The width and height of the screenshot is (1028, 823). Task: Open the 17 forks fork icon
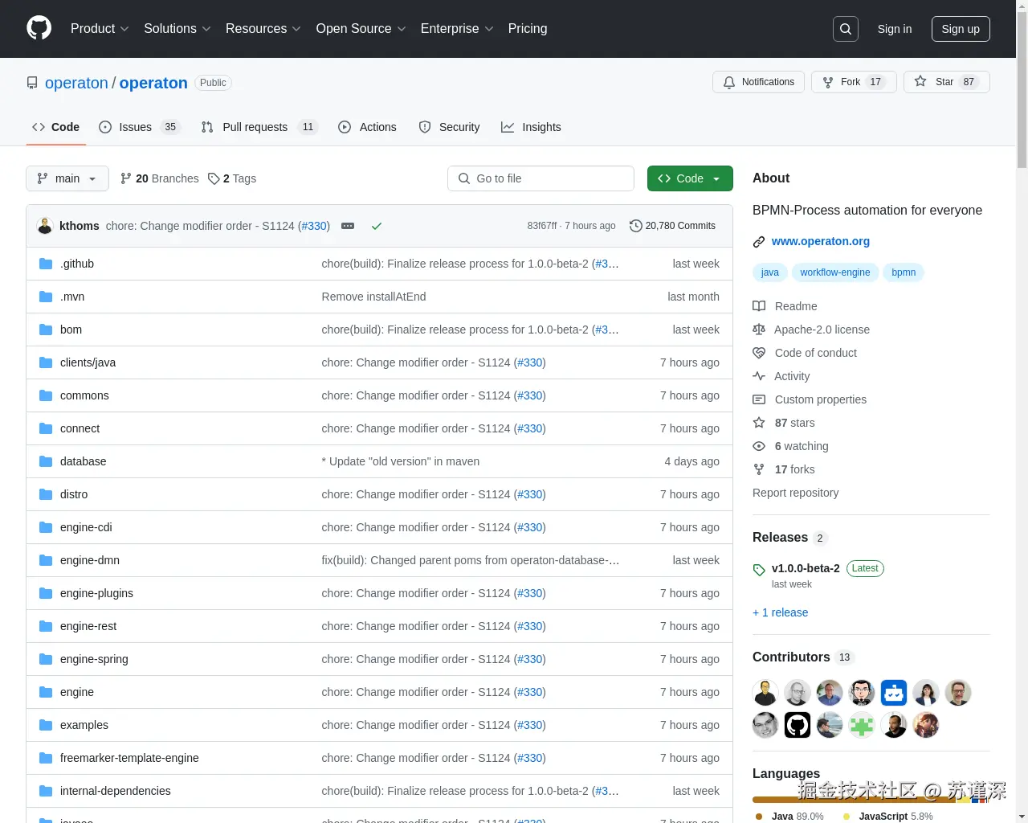pyautogui.click(x=759, y=469)
